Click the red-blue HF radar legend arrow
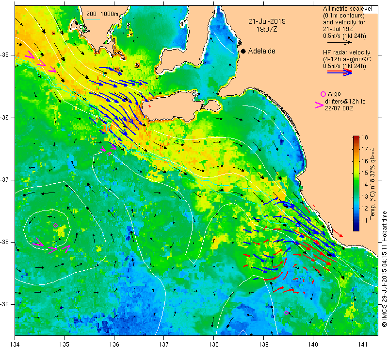This screenshot has width=388, height=350. click(x=339, y=72)
